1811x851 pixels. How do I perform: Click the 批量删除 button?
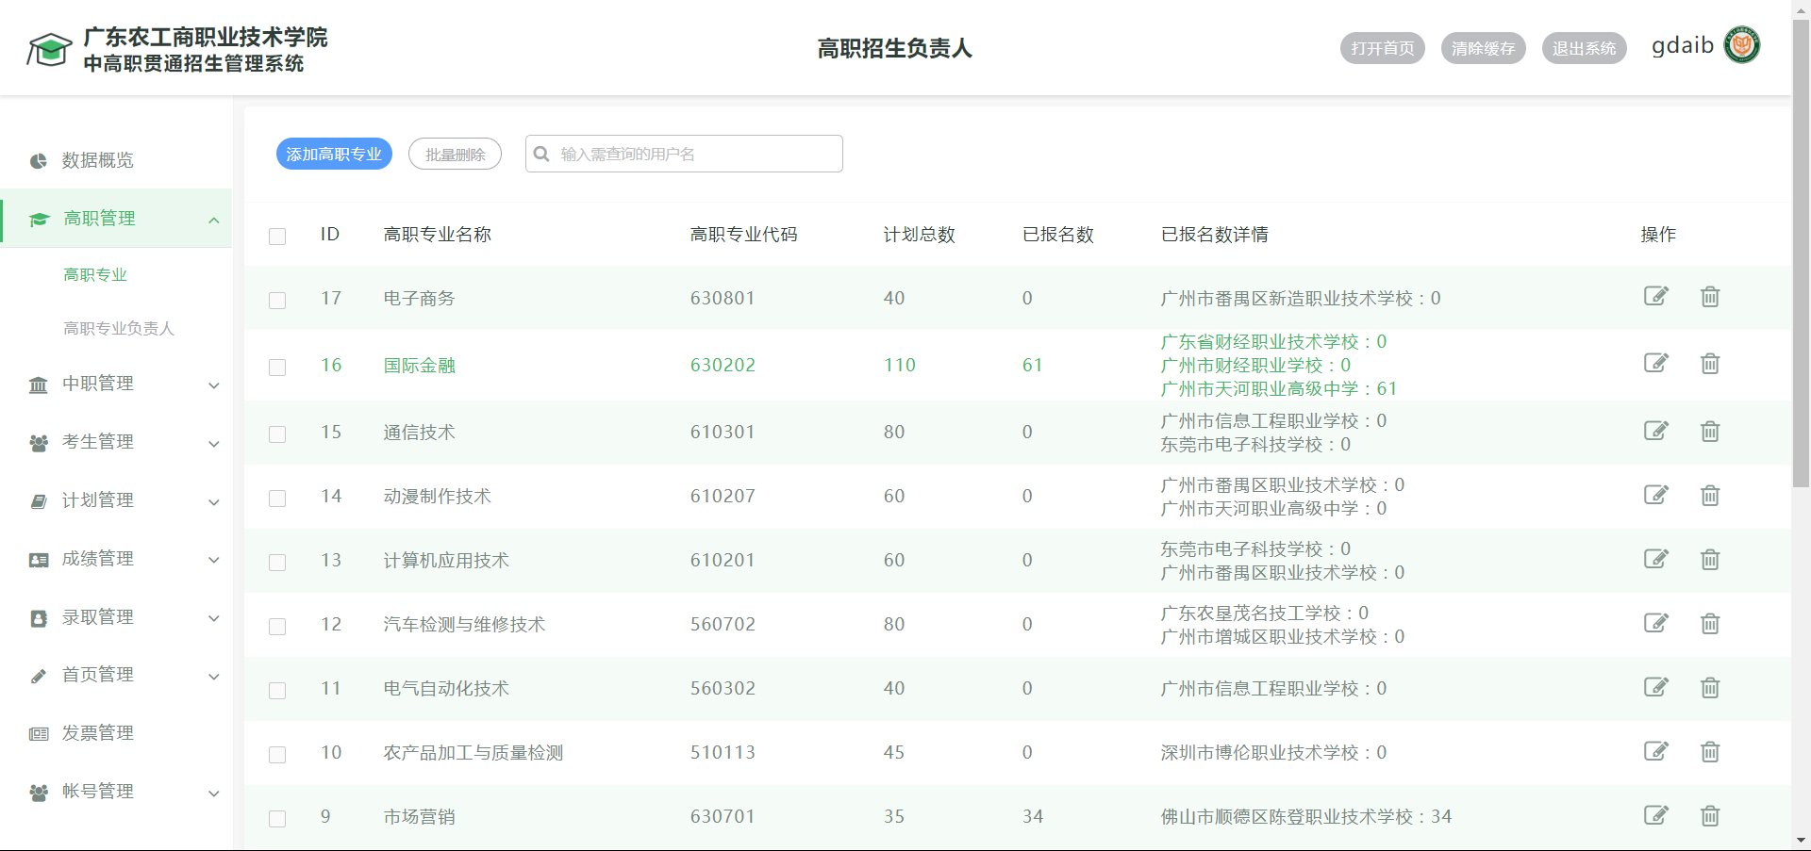pyautogui.click(x=455, y=154)
